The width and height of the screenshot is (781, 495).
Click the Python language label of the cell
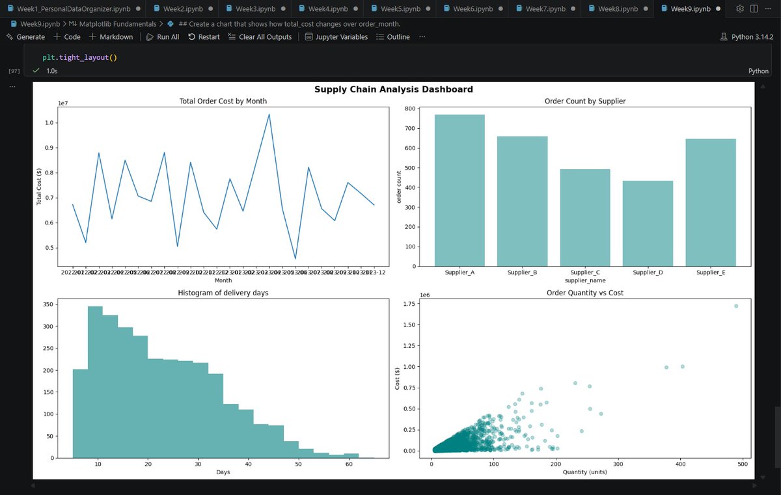pyautogui.click(x=758, y=71)
